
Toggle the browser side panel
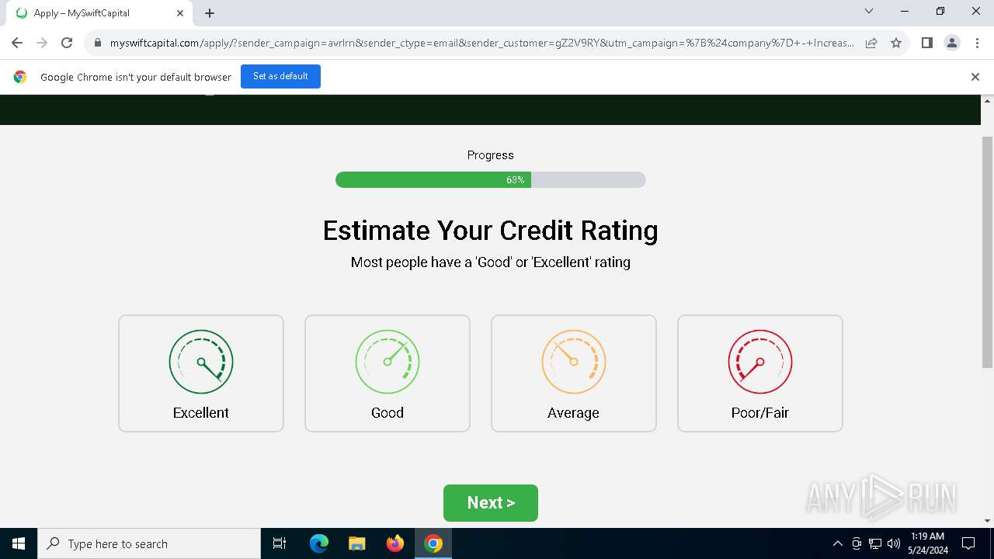tap(926, 43)
